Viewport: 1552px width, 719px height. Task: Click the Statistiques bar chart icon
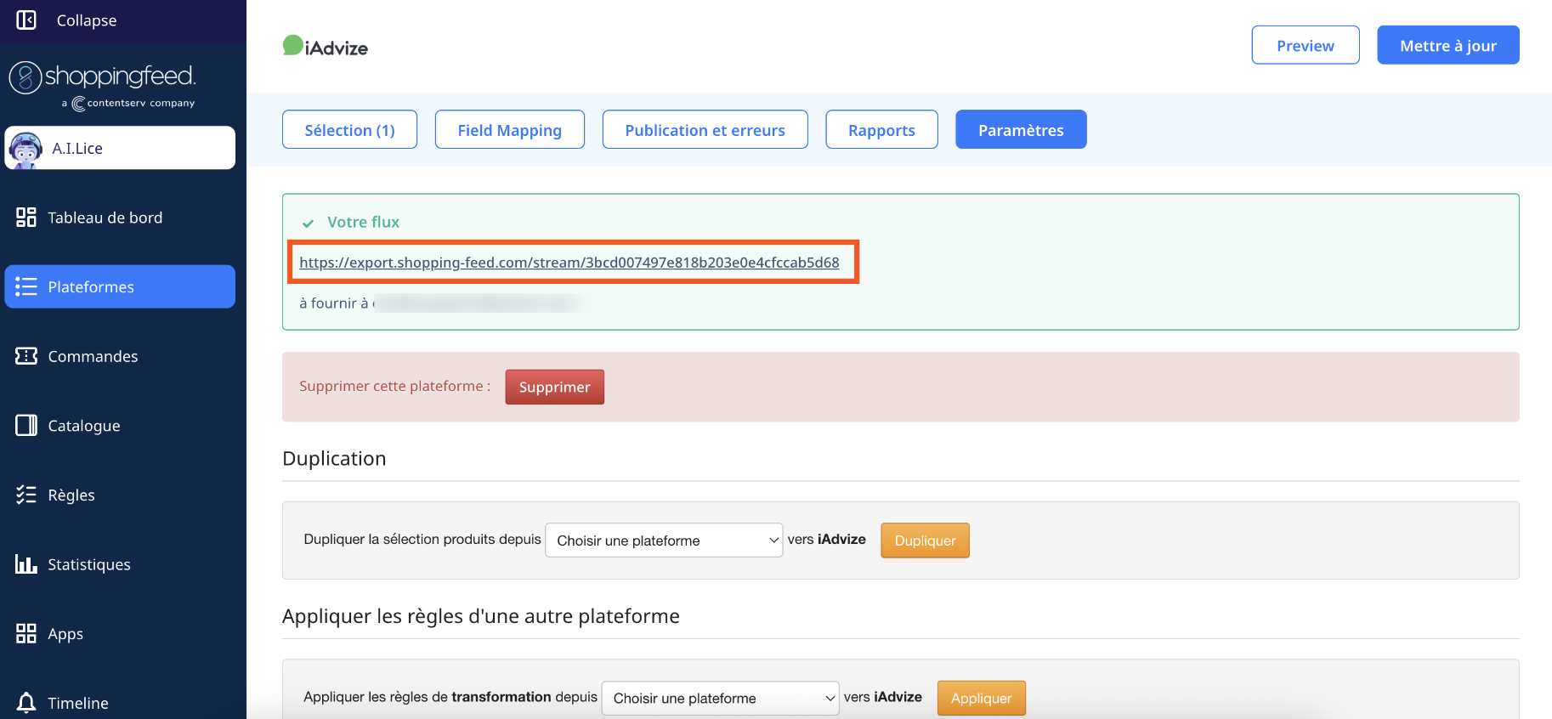(x=26, y=563)
